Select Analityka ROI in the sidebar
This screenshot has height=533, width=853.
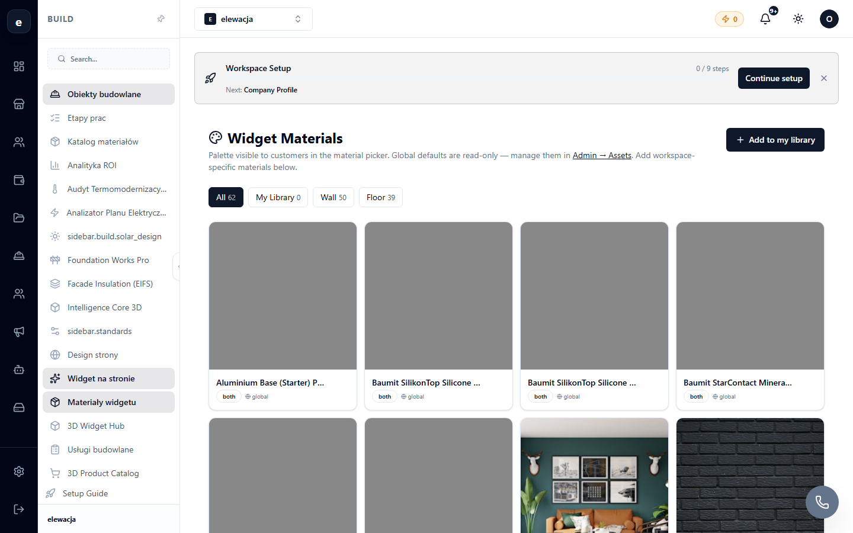point(108,165)
